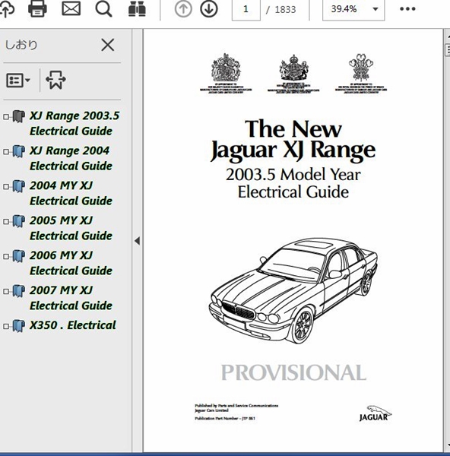This screenshot has height=456, width=450.
Task: Open the magnifier search tool
Action: point(104,9)
